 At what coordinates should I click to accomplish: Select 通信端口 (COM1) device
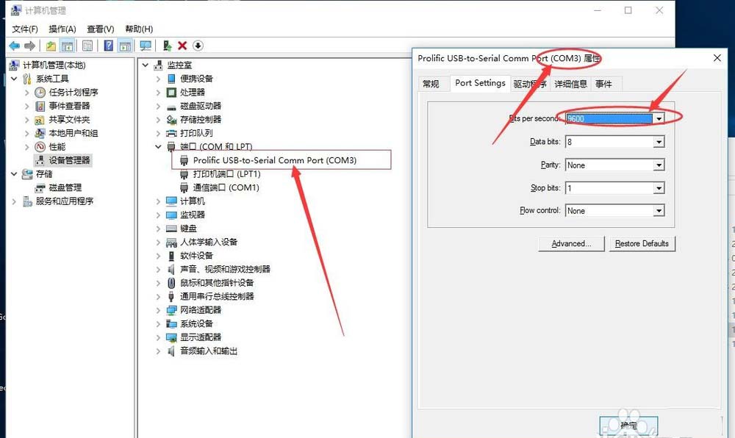click(226, 187)
